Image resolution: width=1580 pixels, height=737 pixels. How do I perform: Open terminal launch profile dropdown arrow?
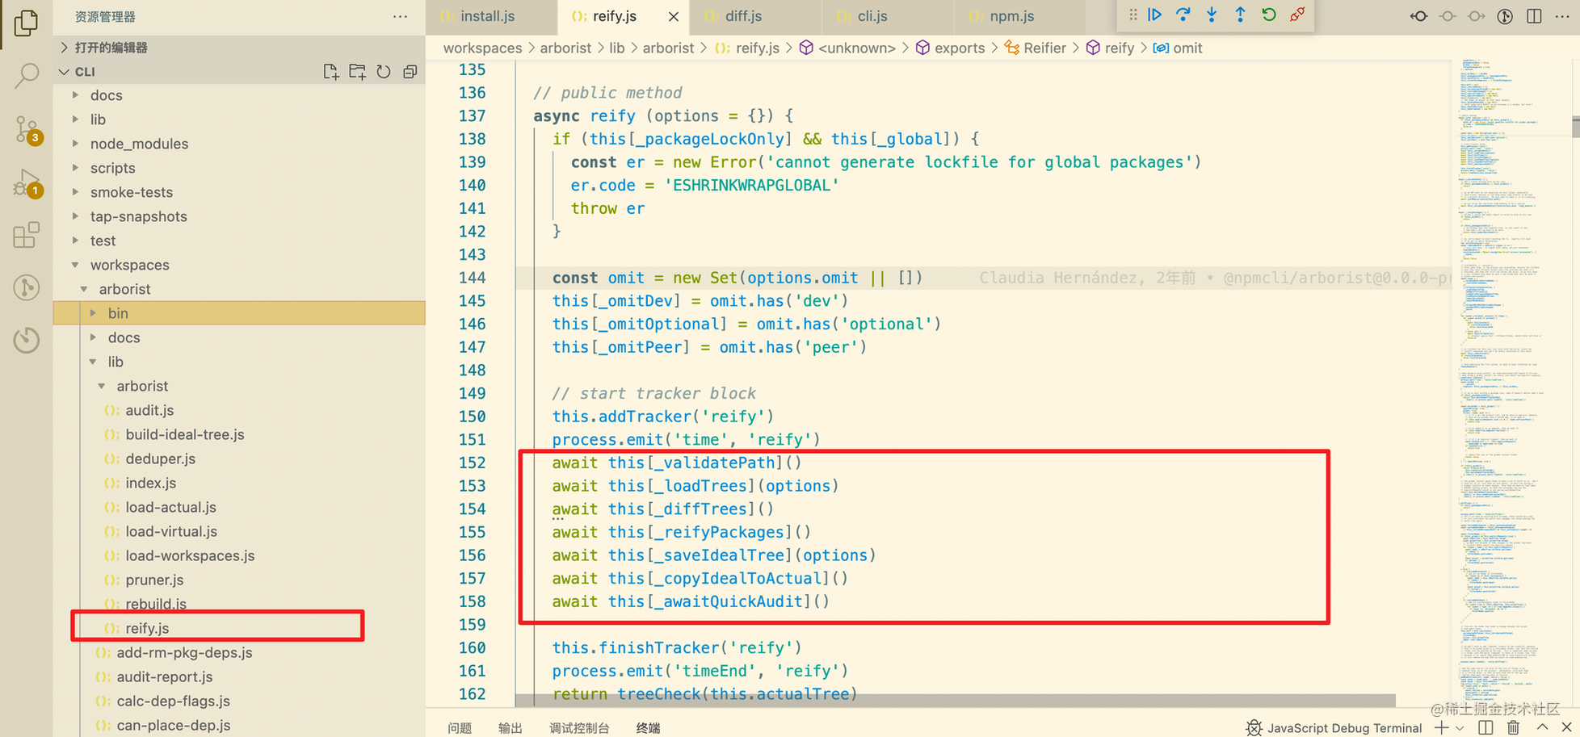(x=1460, y=728)
